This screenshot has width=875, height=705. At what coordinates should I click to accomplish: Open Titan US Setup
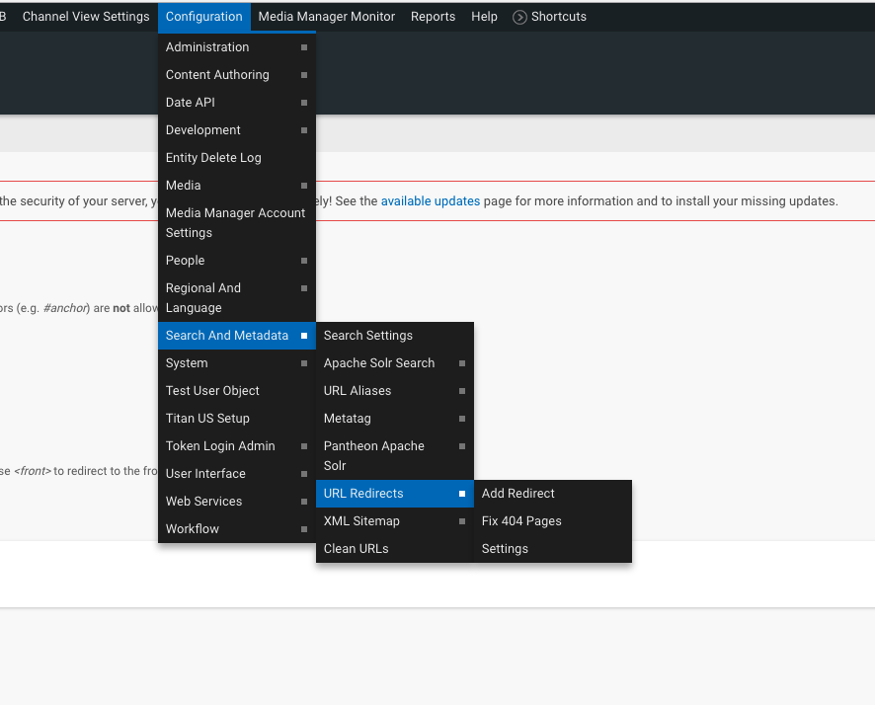pyautogui.click(x=237, y=419)
